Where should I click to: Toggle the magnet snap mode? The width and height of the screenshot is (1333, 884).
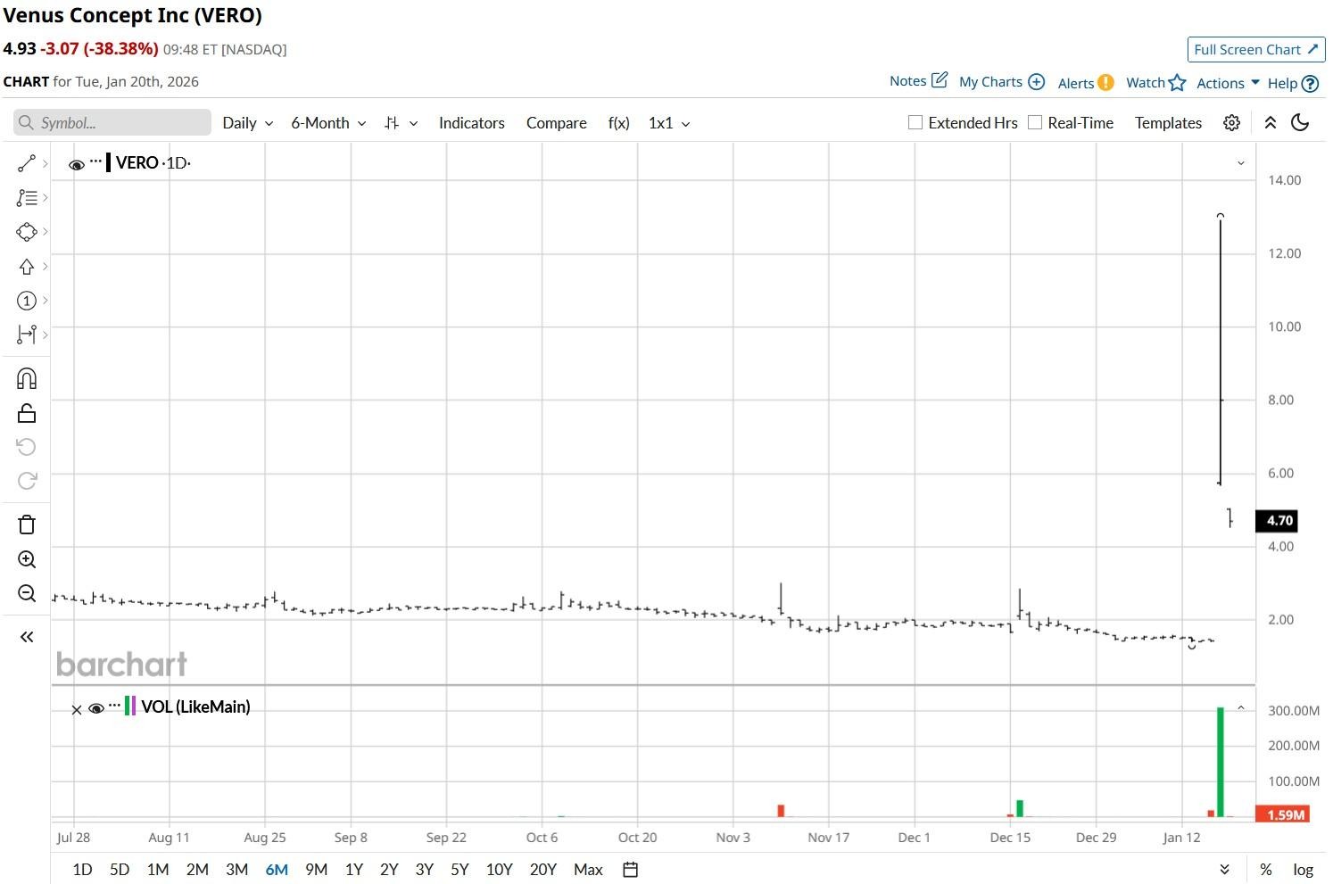click(27, 379)
